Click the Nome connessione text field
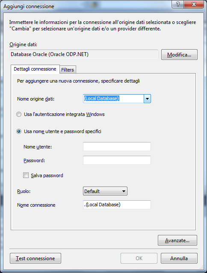 [x=117, y=205]
